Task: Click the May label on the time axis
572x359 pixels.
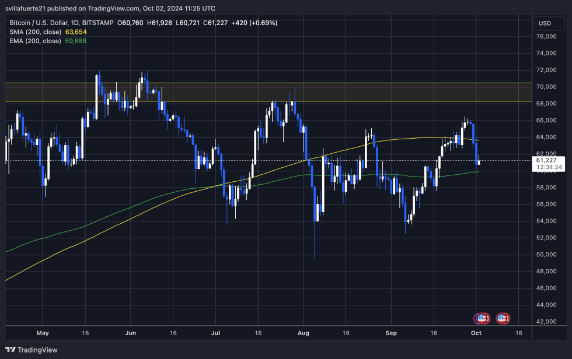Action: pos(42,333)
